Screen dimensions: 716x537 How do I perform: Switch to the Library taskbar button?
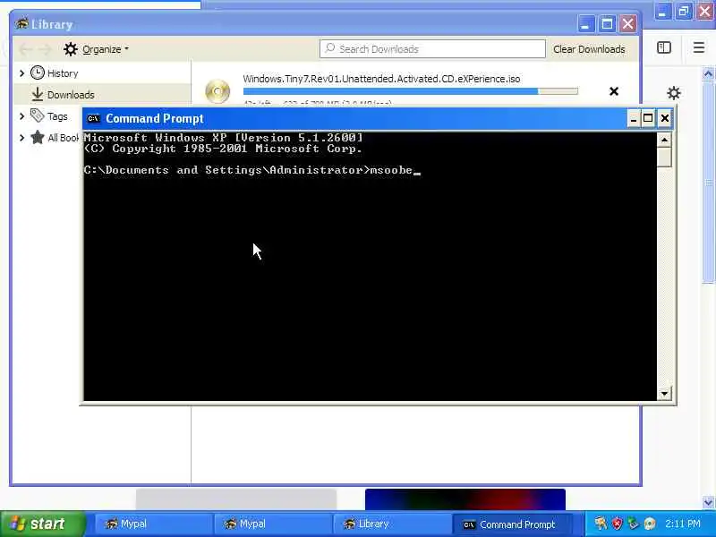pyautogui.click(x=391, y=524)
